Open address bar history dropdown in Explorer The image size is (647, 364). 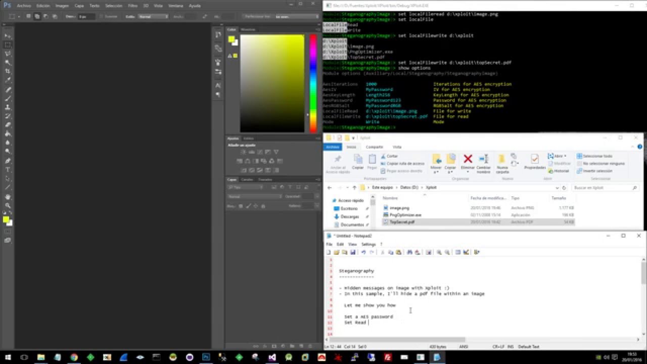(559, 188)
